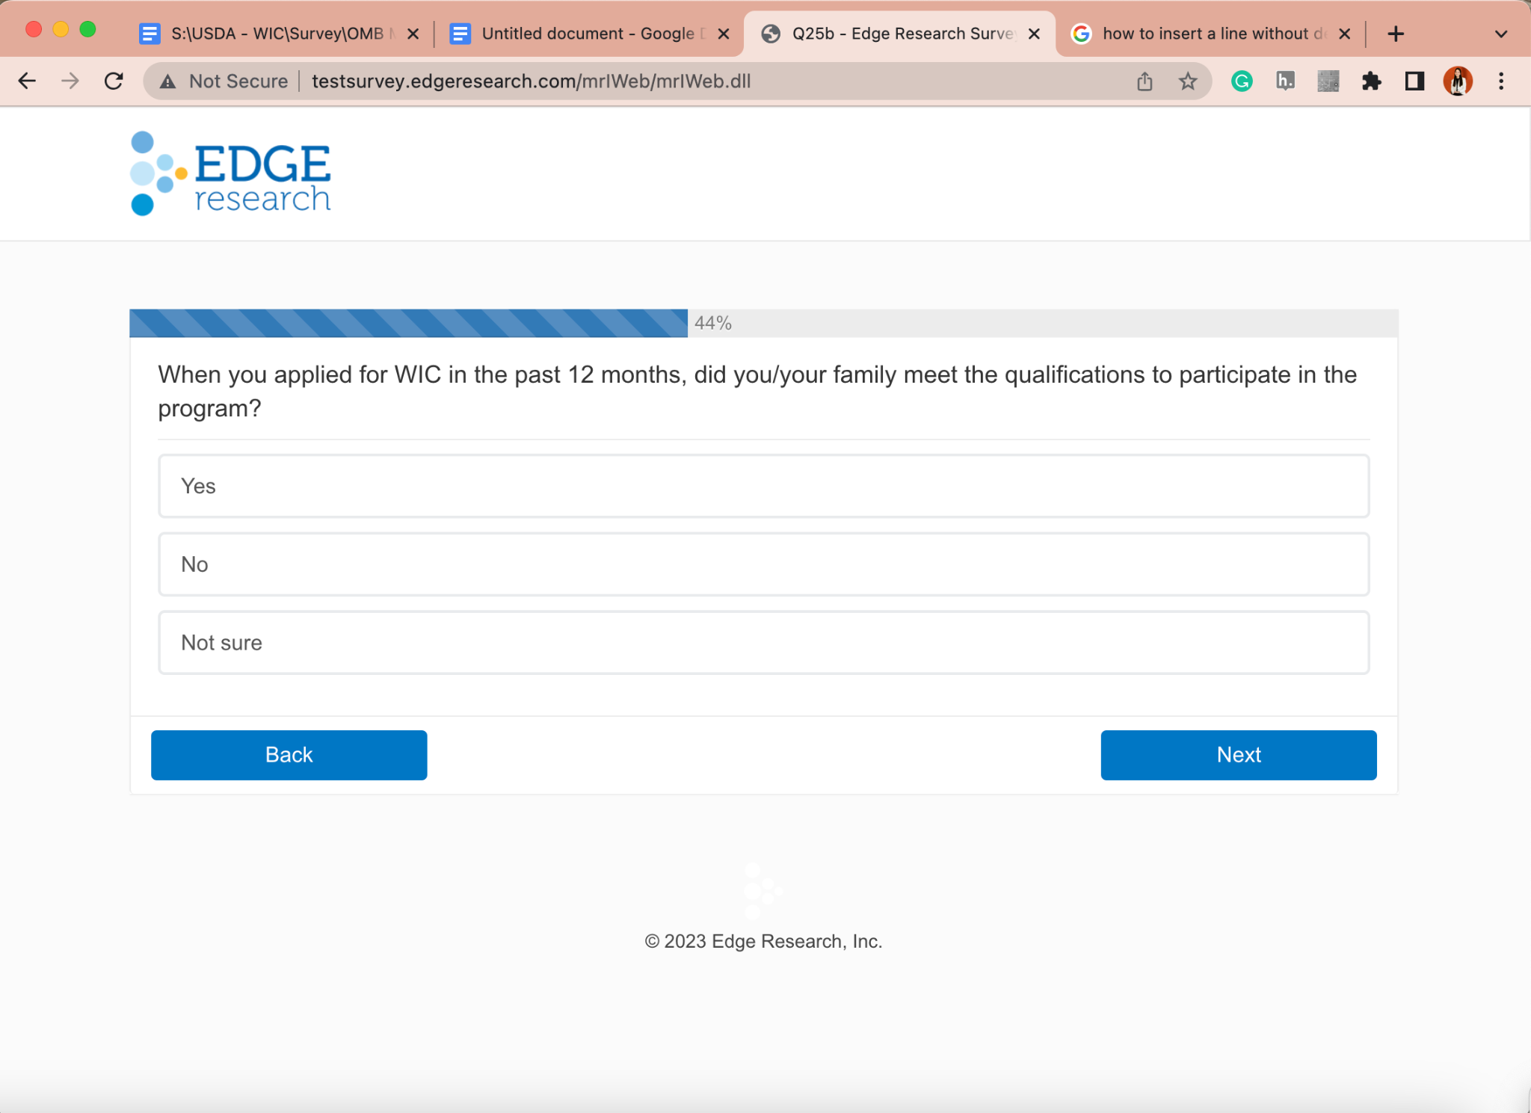
Task: Select the Yes answer option
Action: (x=763, y=486)
